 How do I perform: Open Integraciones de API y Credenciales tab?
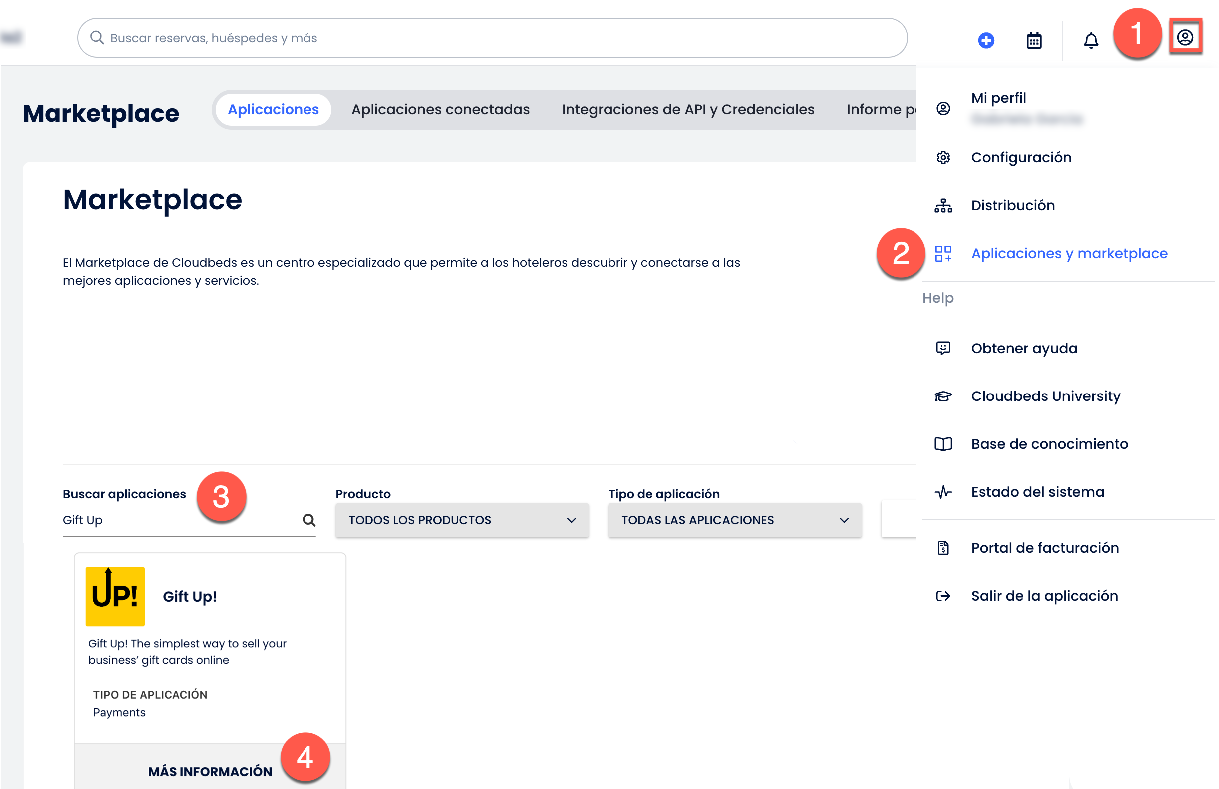pos(687,110)
